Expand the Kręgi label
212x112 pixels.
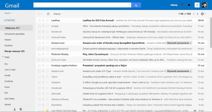[x=3, y=57]
